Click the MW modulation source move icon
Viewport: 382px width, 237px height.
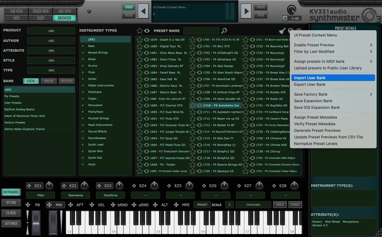point(49,205)
